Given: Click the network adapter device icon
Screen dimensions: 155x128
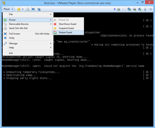Looking at the screenshot, I should coord(129,9).
